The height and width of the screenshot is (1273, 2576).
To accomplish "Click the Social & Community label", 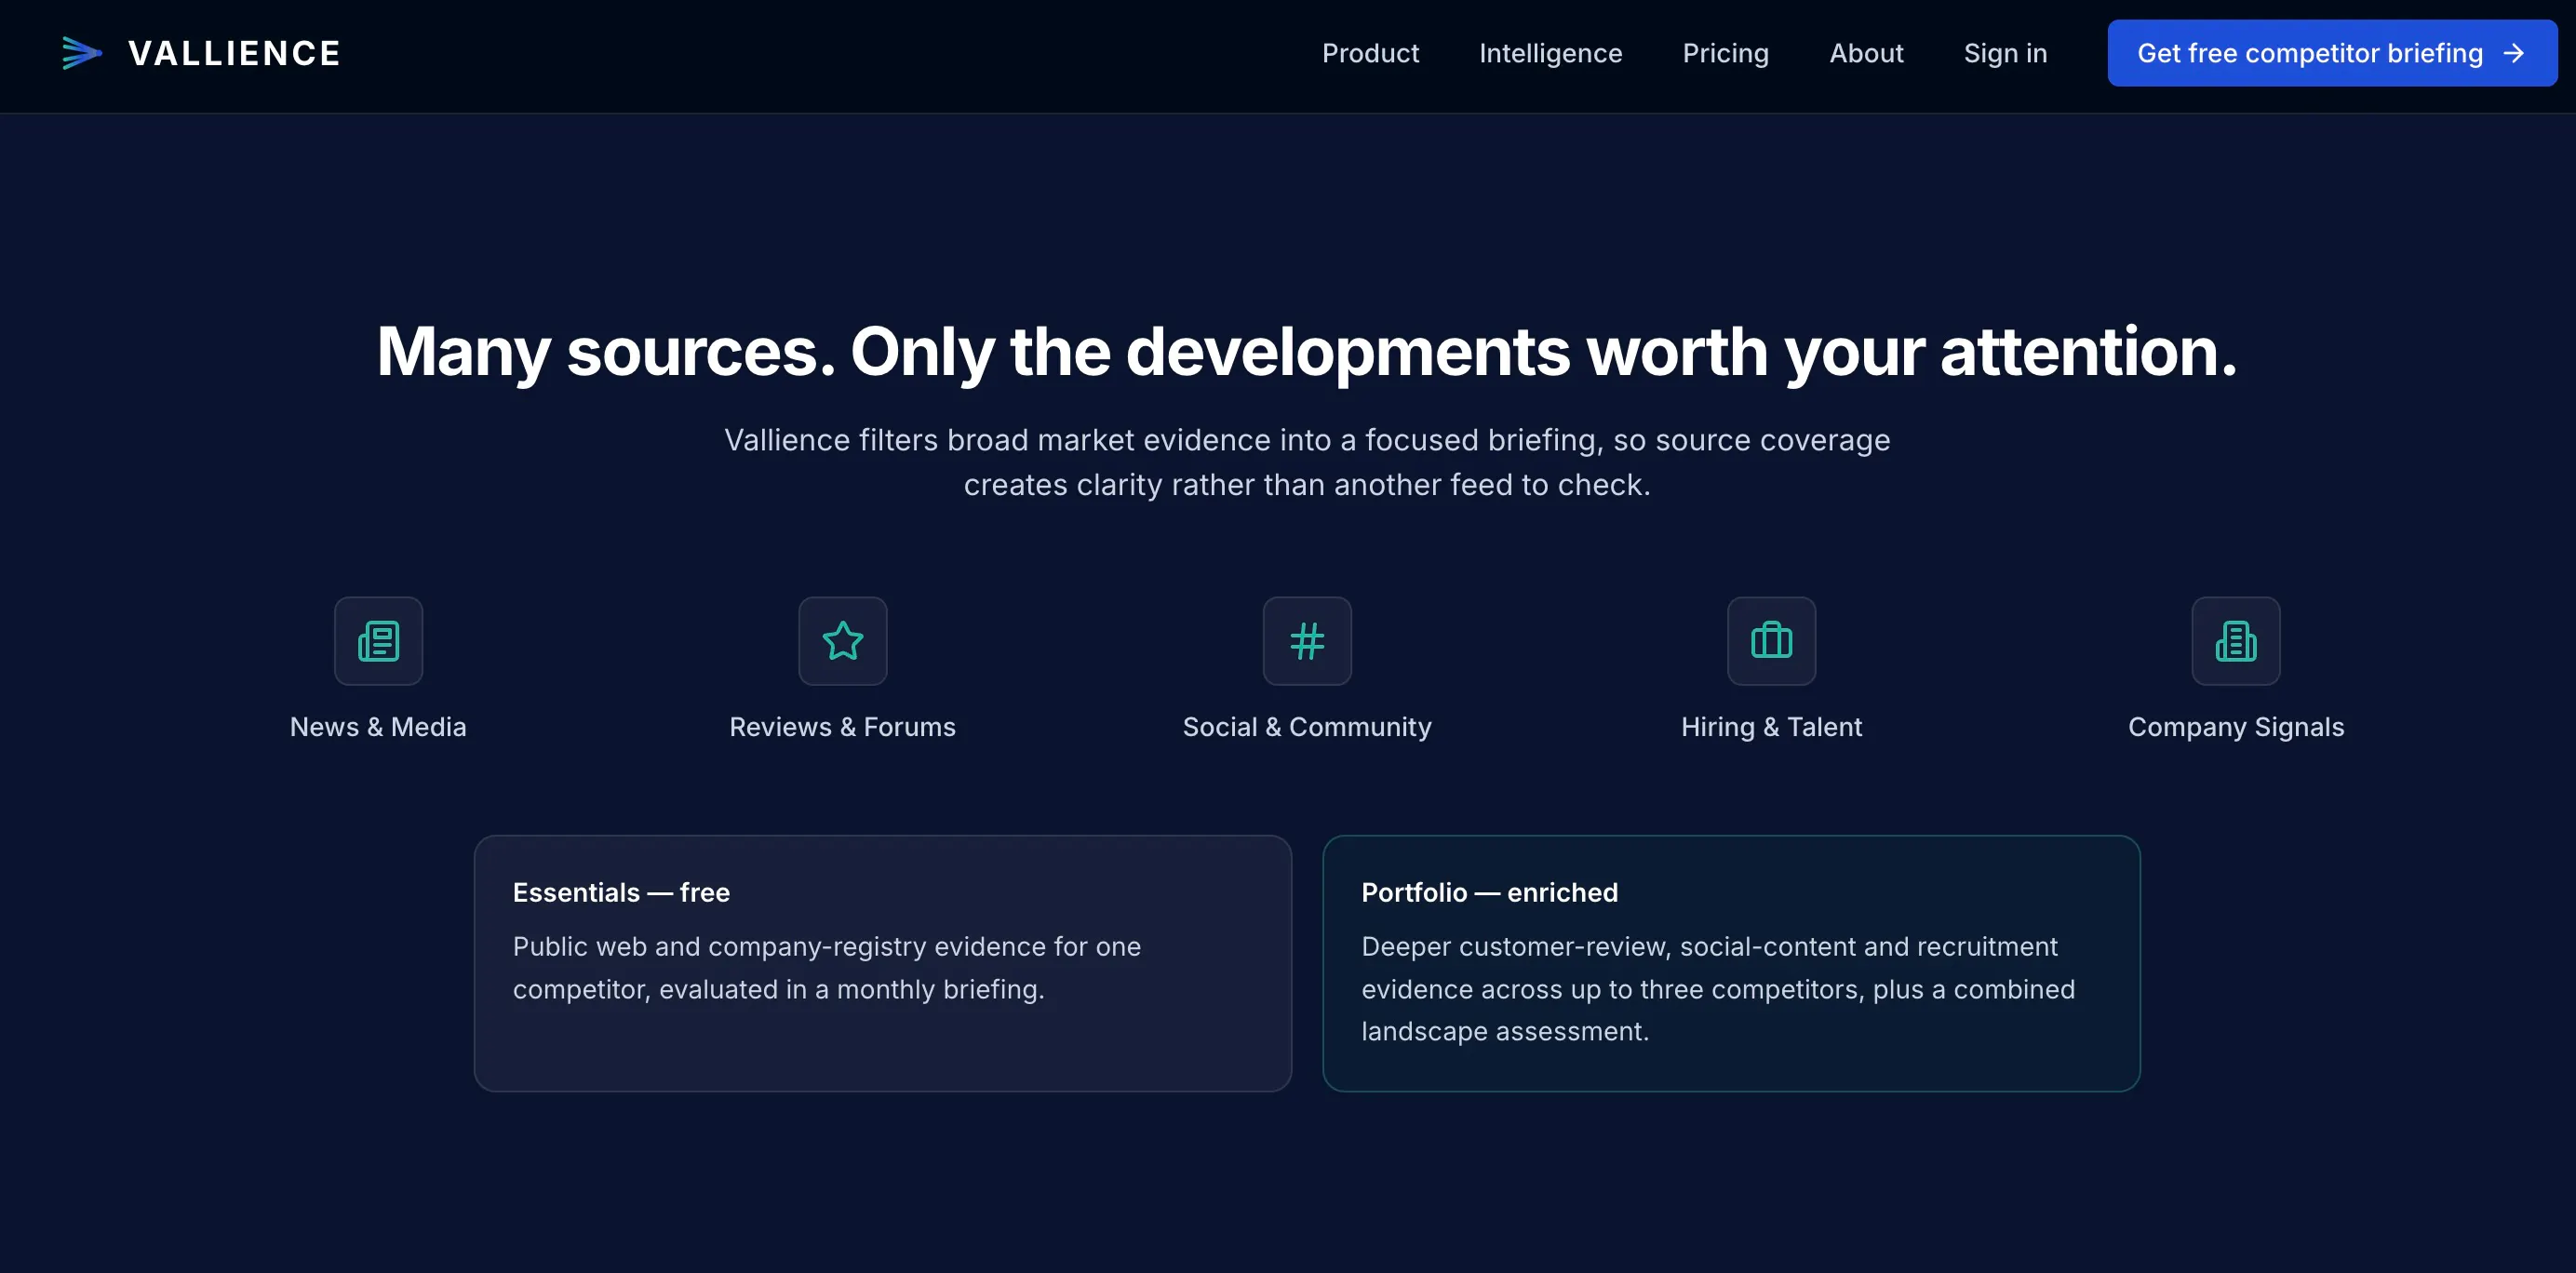I will 1307,727.
